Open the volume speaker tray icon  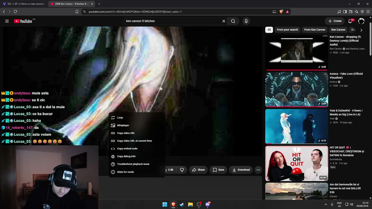(x=351, y=204)
